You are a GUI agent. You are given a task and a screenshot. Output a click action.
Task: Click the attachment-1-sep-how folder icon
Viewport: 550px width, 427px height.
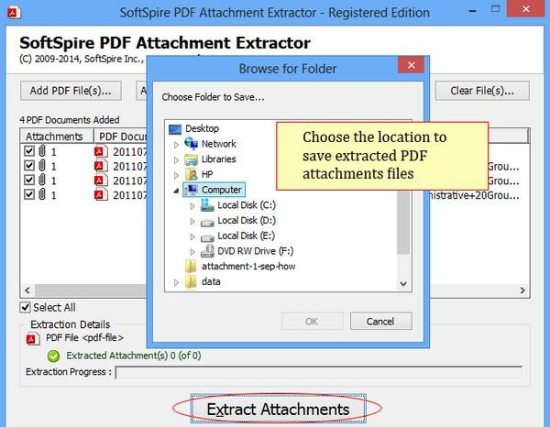coord(192,267)
